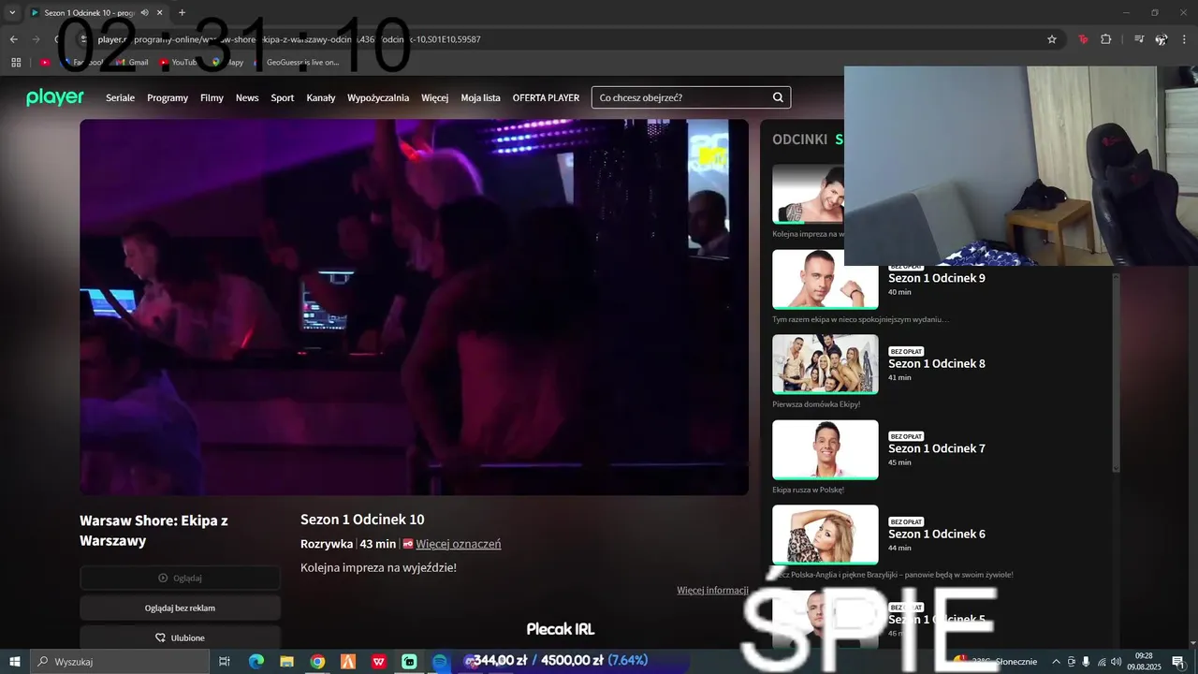The width and height of the screenshot is (1198, 674).
Task: Launch Microsoft Edge from the taskbar
Action: (256, 662)
